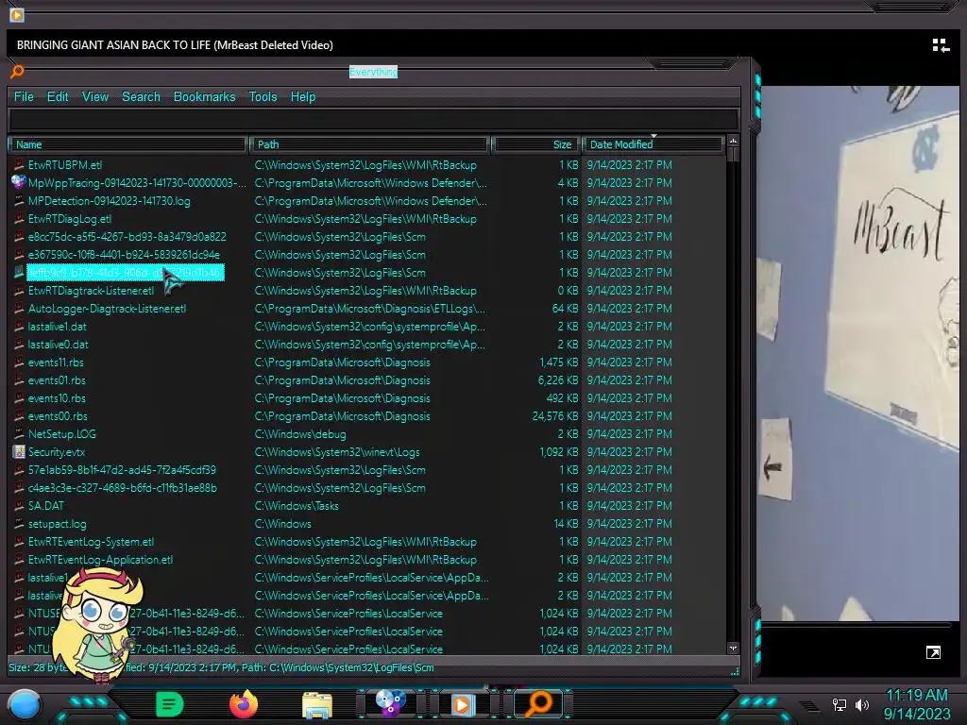The width and height of the screenshot is (967, 725).
Task: Select the setupact.log file icon
Action: [x=19, y=523]
